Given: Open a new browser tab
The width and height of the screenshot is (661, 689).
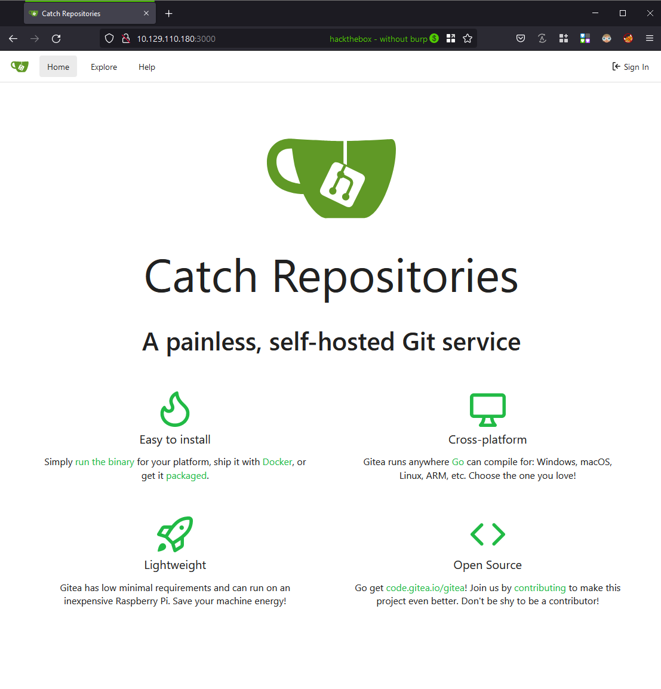Looking at the screenshot, I should [169, 13].
